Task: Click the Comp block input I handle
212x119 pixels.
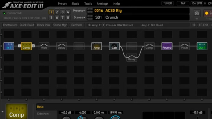Action: tap(20, 46)
